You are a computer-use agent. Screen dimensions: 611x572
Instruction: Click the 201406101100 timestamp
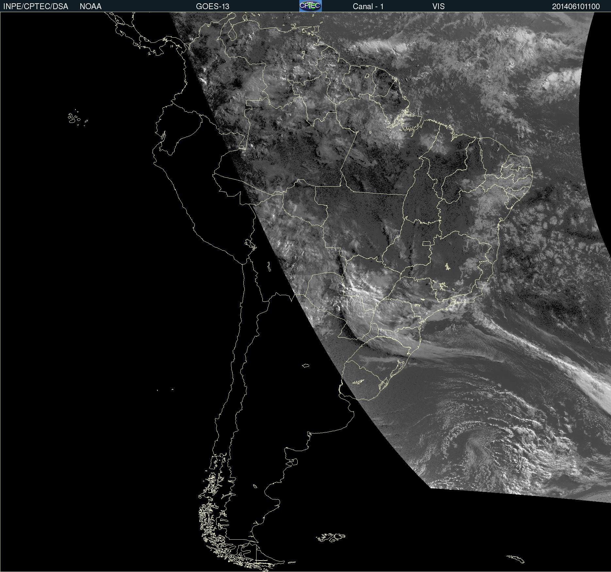point(576,6)
